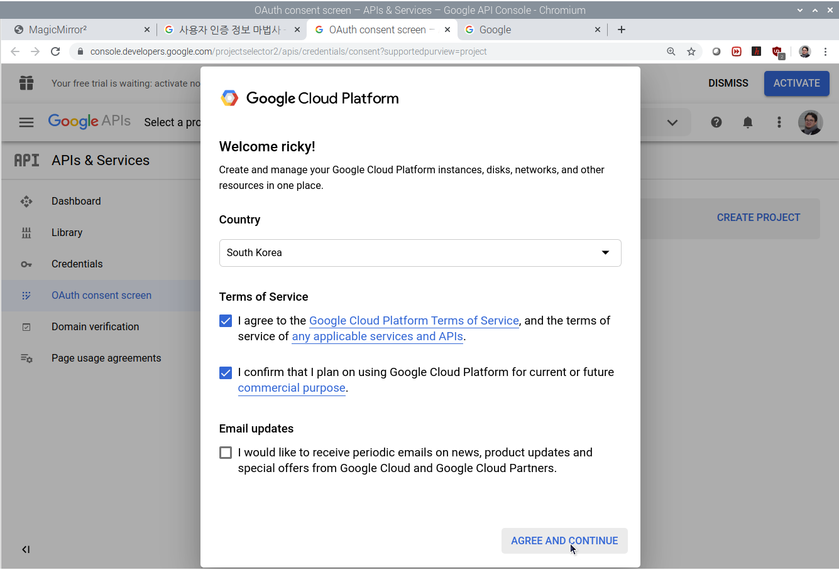Click the browser forward arrow
Viewport: 839px width, 570px height.
click(x=35, y=51)
